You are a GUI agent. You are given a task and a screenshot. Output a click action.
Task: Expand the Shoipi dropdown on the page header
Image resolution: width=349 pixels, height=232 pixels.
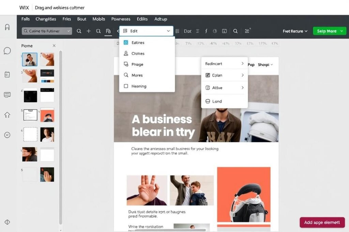265,65
